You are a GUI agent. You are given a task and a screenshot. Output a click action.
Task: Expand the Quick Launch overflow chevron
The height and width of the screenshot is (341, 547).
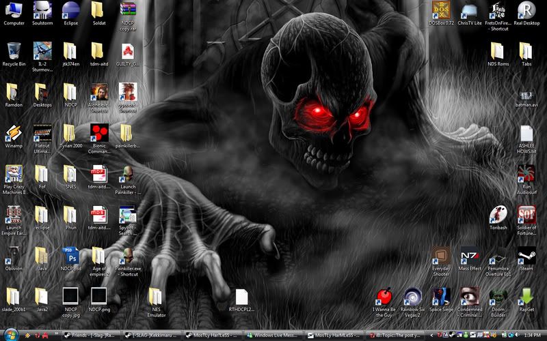(56, 334)
